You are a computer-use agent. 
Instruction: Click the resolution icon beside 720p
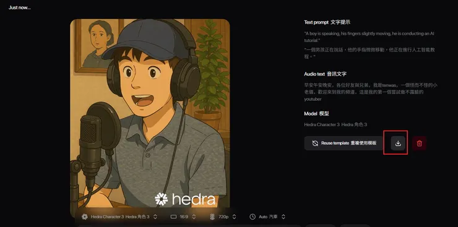(212, 216)
